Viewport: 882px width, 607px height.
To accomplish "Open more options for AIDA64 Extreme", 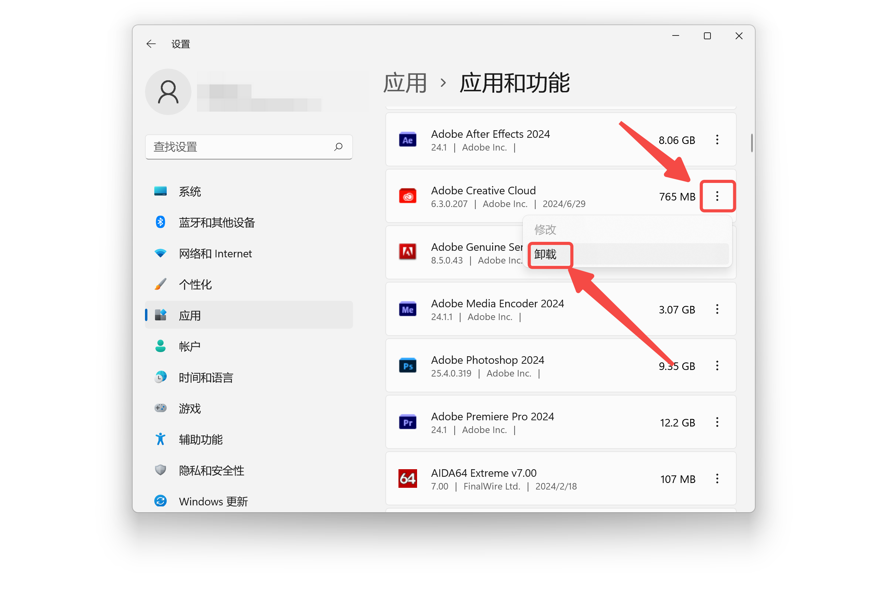I will 717,479.
